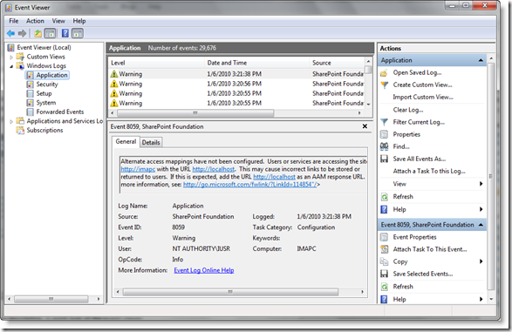Screen dimensions: 512x332
Task: Click the Filter Current Log funnel icon
Action: pyautogui.click(x=385, y=122)
